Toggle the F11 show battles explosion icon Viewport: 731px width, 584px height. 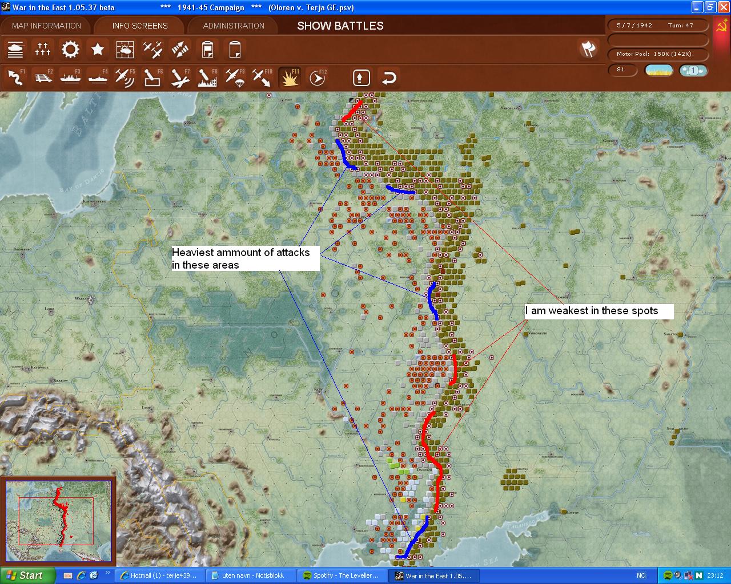point(290,77)
